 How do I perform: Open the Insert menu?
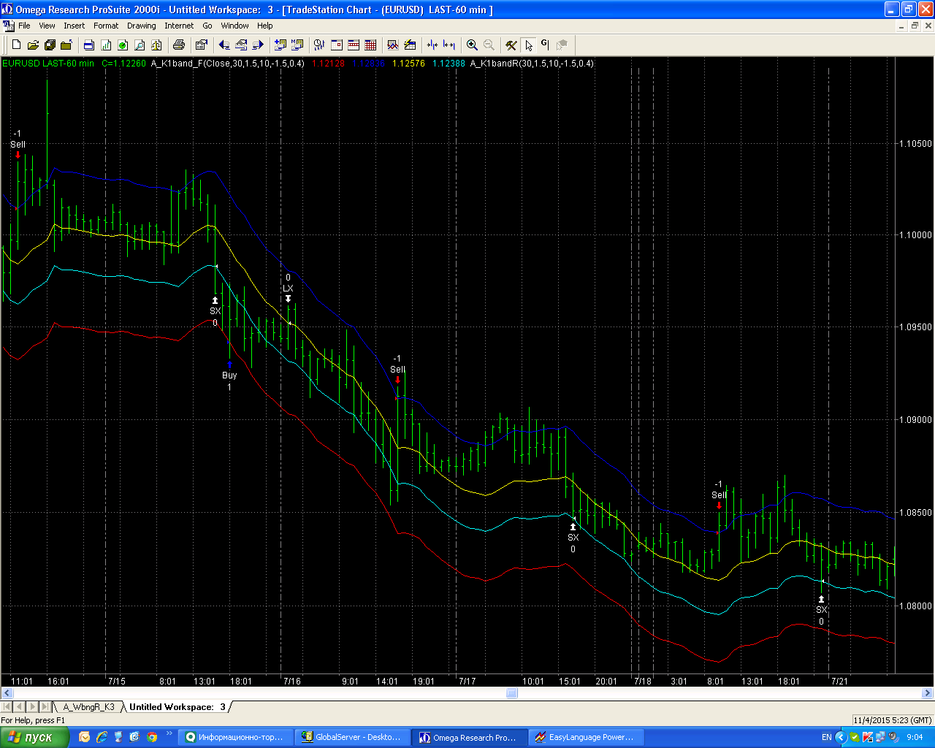(x=75, y=26)
